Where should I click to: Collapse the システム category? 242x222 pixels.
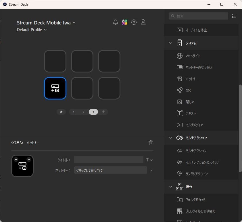(170, 43)
